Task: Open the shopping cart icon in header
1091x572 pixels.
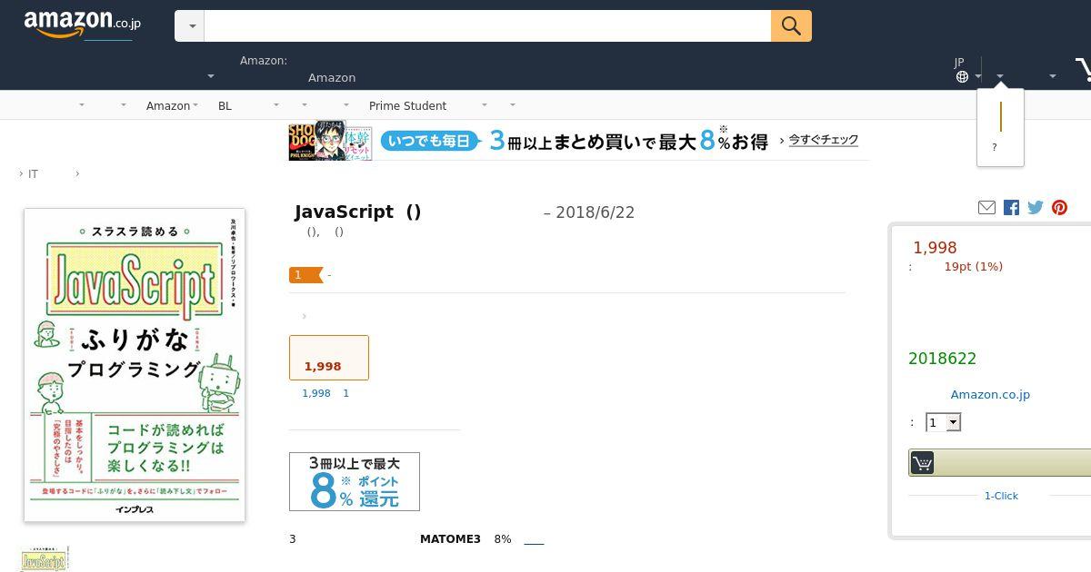Action: [1084, 70]
